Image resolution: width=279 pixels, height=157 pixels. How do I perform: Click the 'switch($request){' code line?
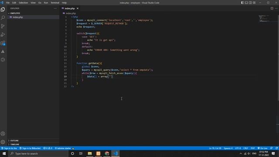tap(88, 33)
